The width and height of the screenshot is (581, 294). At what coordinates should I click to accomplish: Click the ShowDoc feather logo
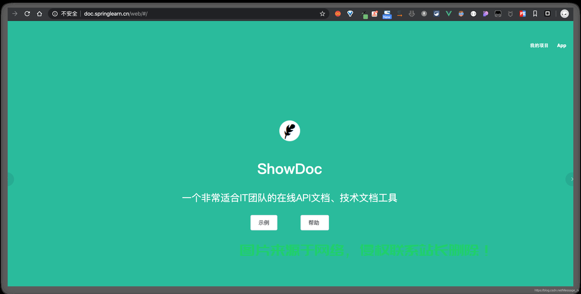pyautogui.click(x=289, y=131)
